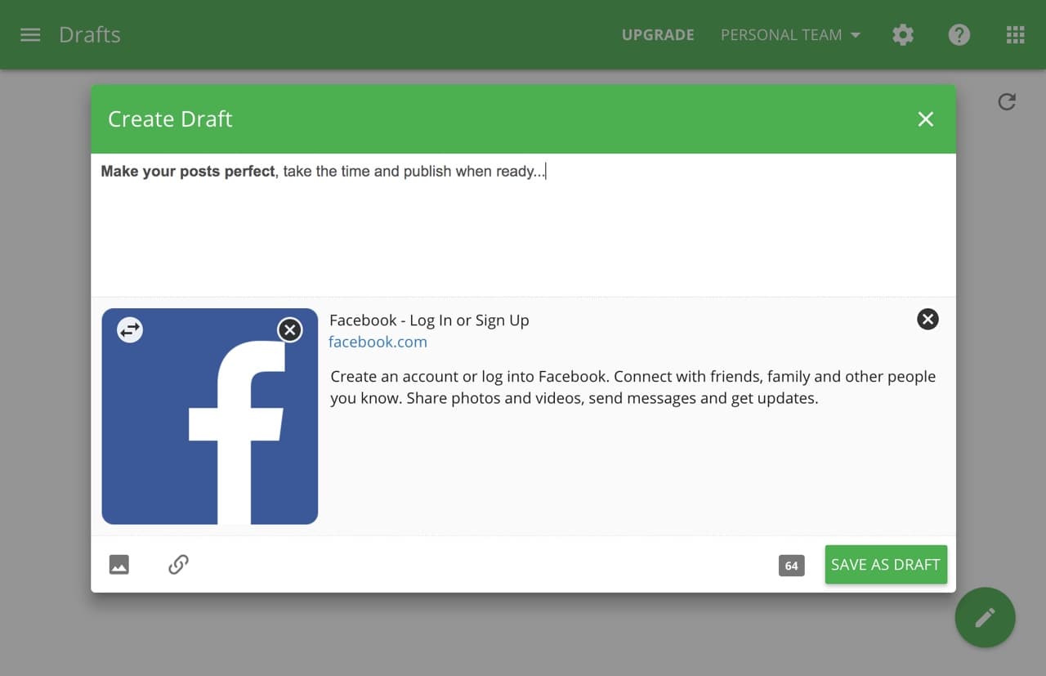Open the settings gear icon
The width and height of the screenshot is (1046, 676).
pos(903,35)
